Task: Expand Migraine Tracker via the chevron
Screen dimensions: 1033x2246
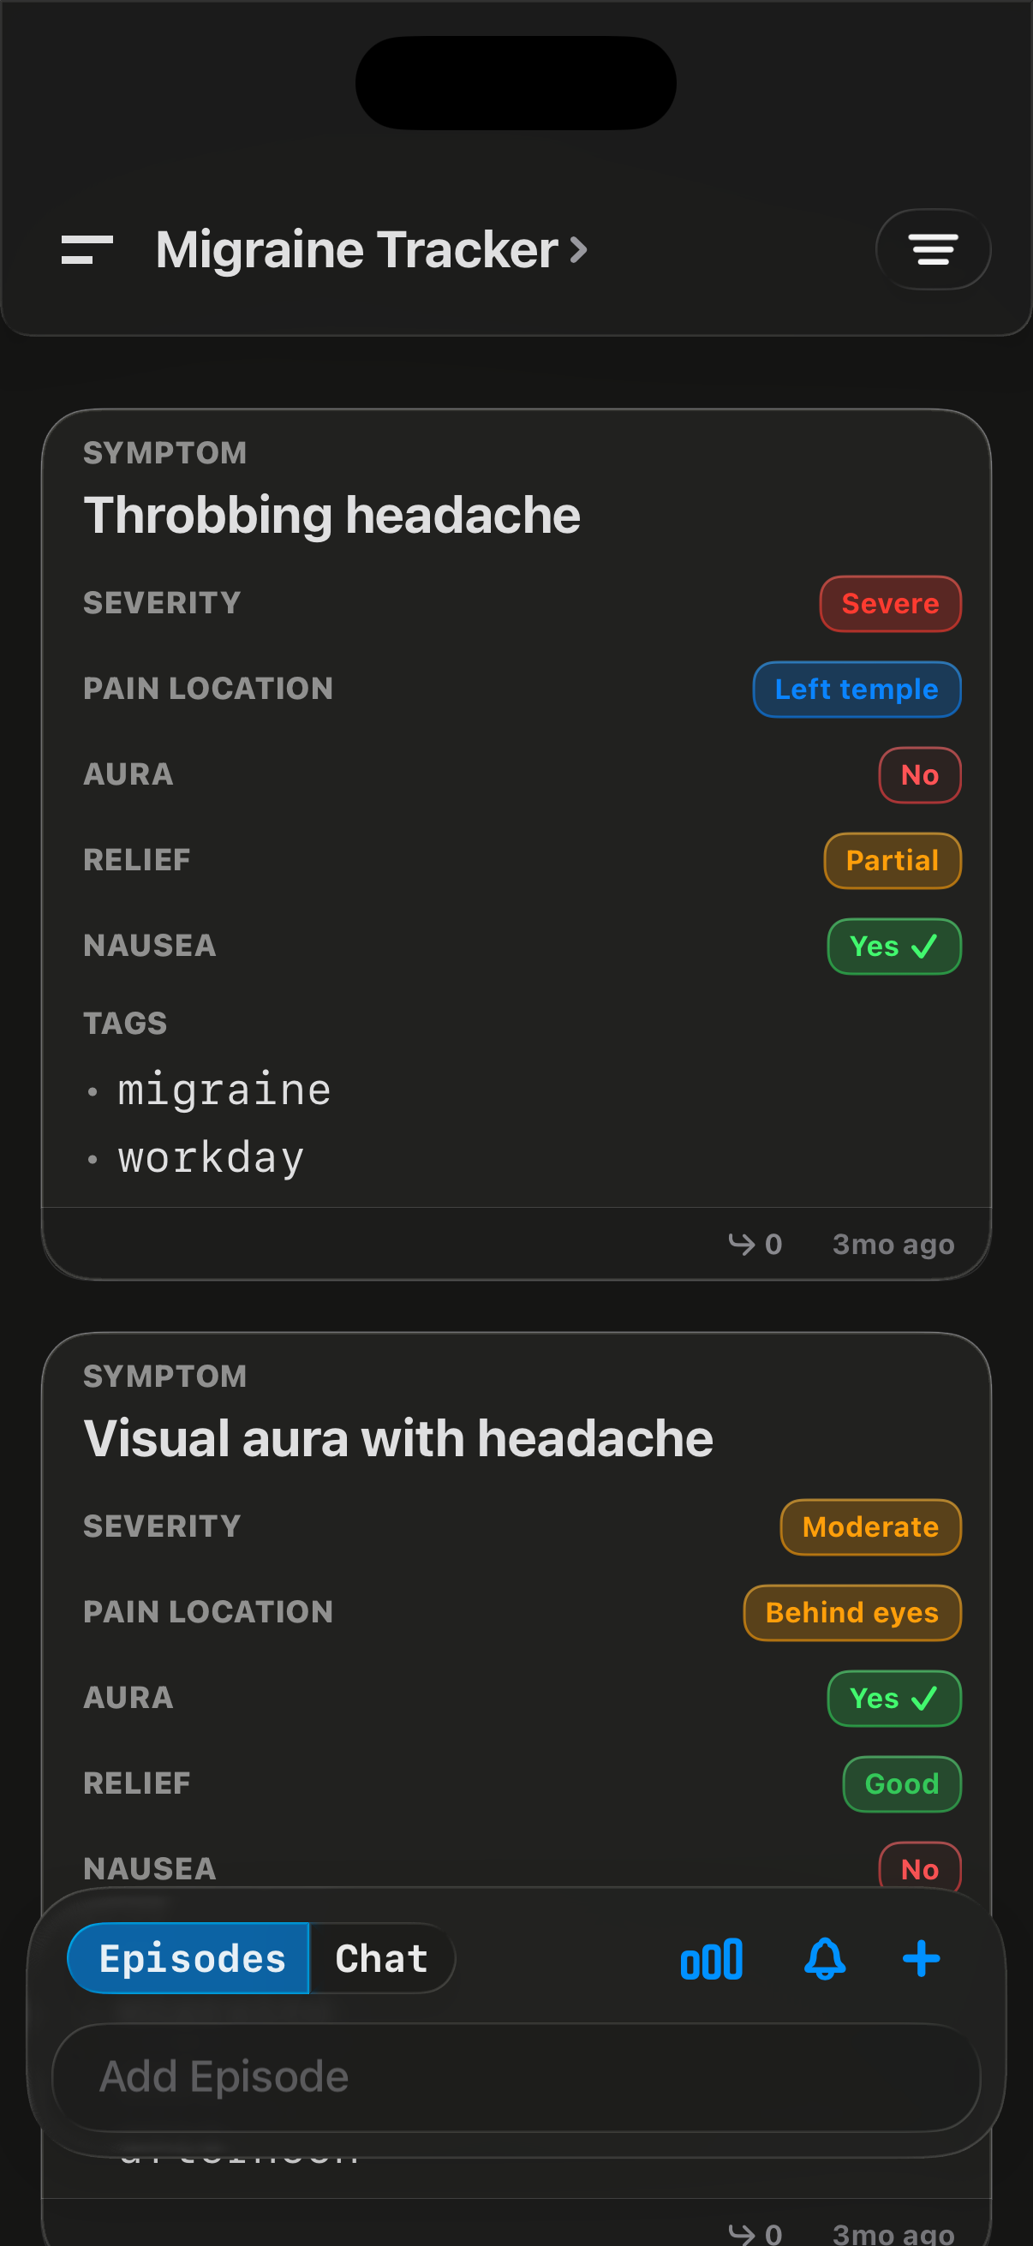Action: coord(578,249)
